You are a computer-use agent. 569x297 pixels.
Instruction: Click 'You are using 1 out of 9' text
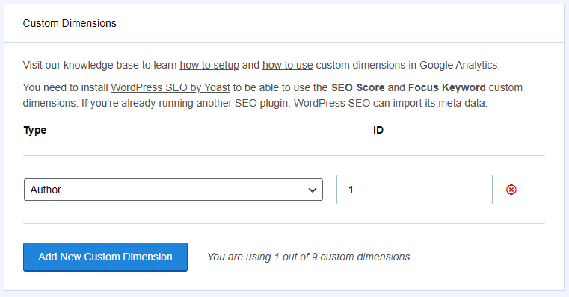tap(309, 257)
